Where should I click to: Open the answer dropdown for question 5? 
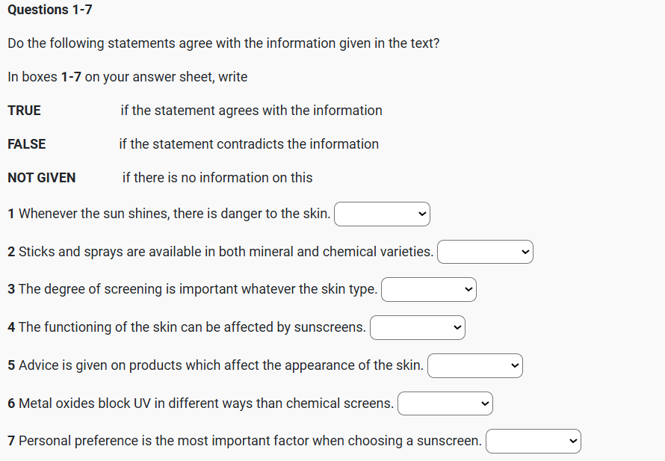pyautogui.click(x=474, y=366)
